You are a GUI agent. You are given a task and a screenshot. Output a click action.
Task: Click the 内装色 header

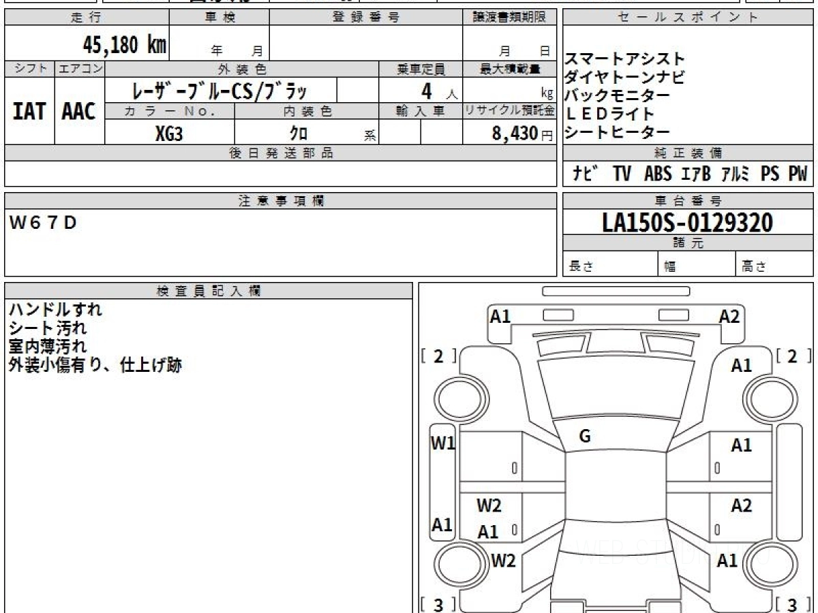[307, 111]
